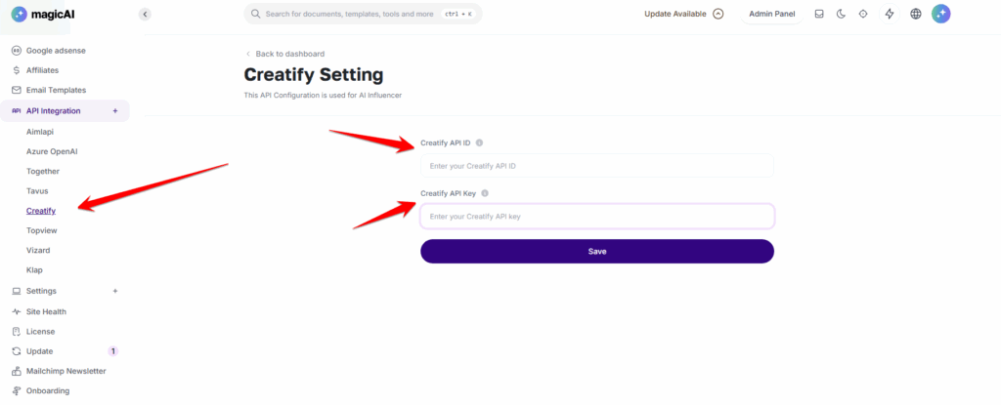Screen dimensions: 1001x405
Task: Open the language globe icon
Action: click(915, 14)
